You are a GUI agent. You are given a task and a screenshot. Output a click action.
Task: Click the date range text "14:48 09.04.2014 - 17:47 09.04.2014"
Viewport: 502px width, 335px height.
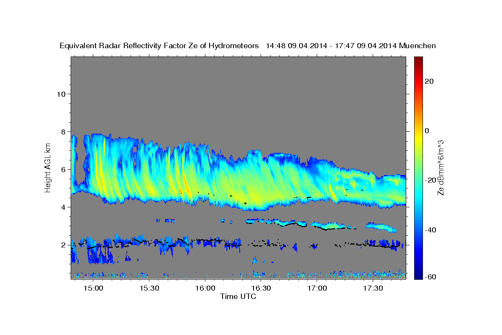click(x=331, y=46)
